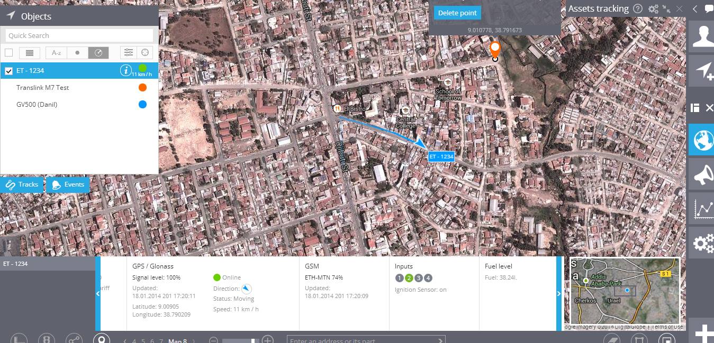Click the address search input field
Screen dimensions: 714x343
366,340
